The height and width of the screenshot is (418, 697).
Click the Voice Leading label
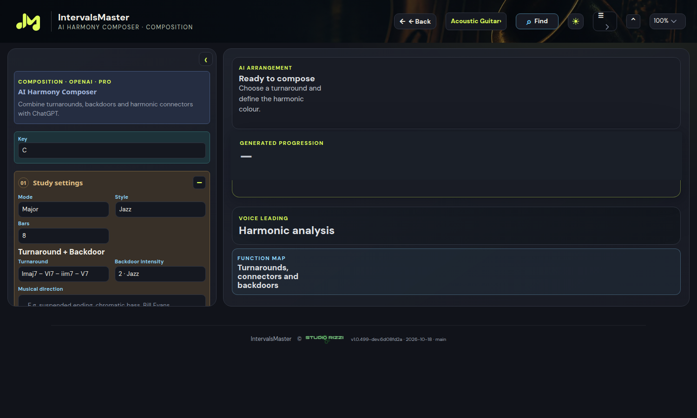263,218
